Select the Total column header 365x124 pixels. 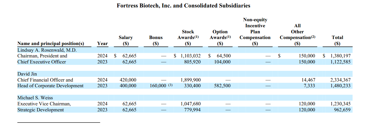337,40
